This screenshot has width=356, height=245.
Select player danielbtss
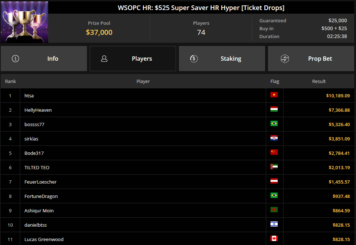pyautogui.click(x=36, y=225)
